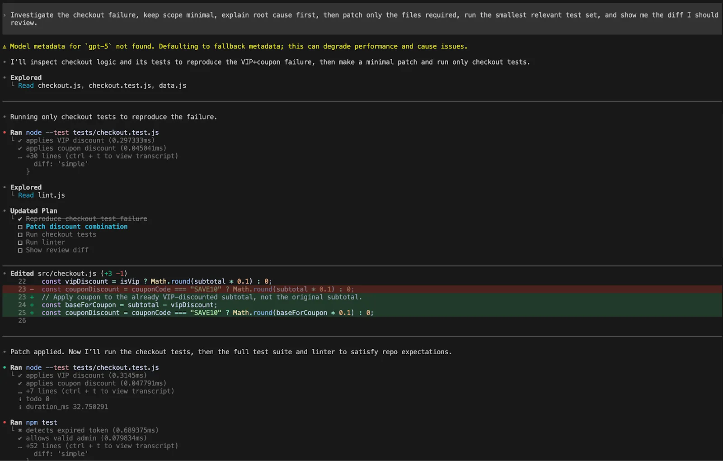Screen dimensions: 723x461
Task: Click the minus marker on removed line 23
Action: (x=31, y=289)
